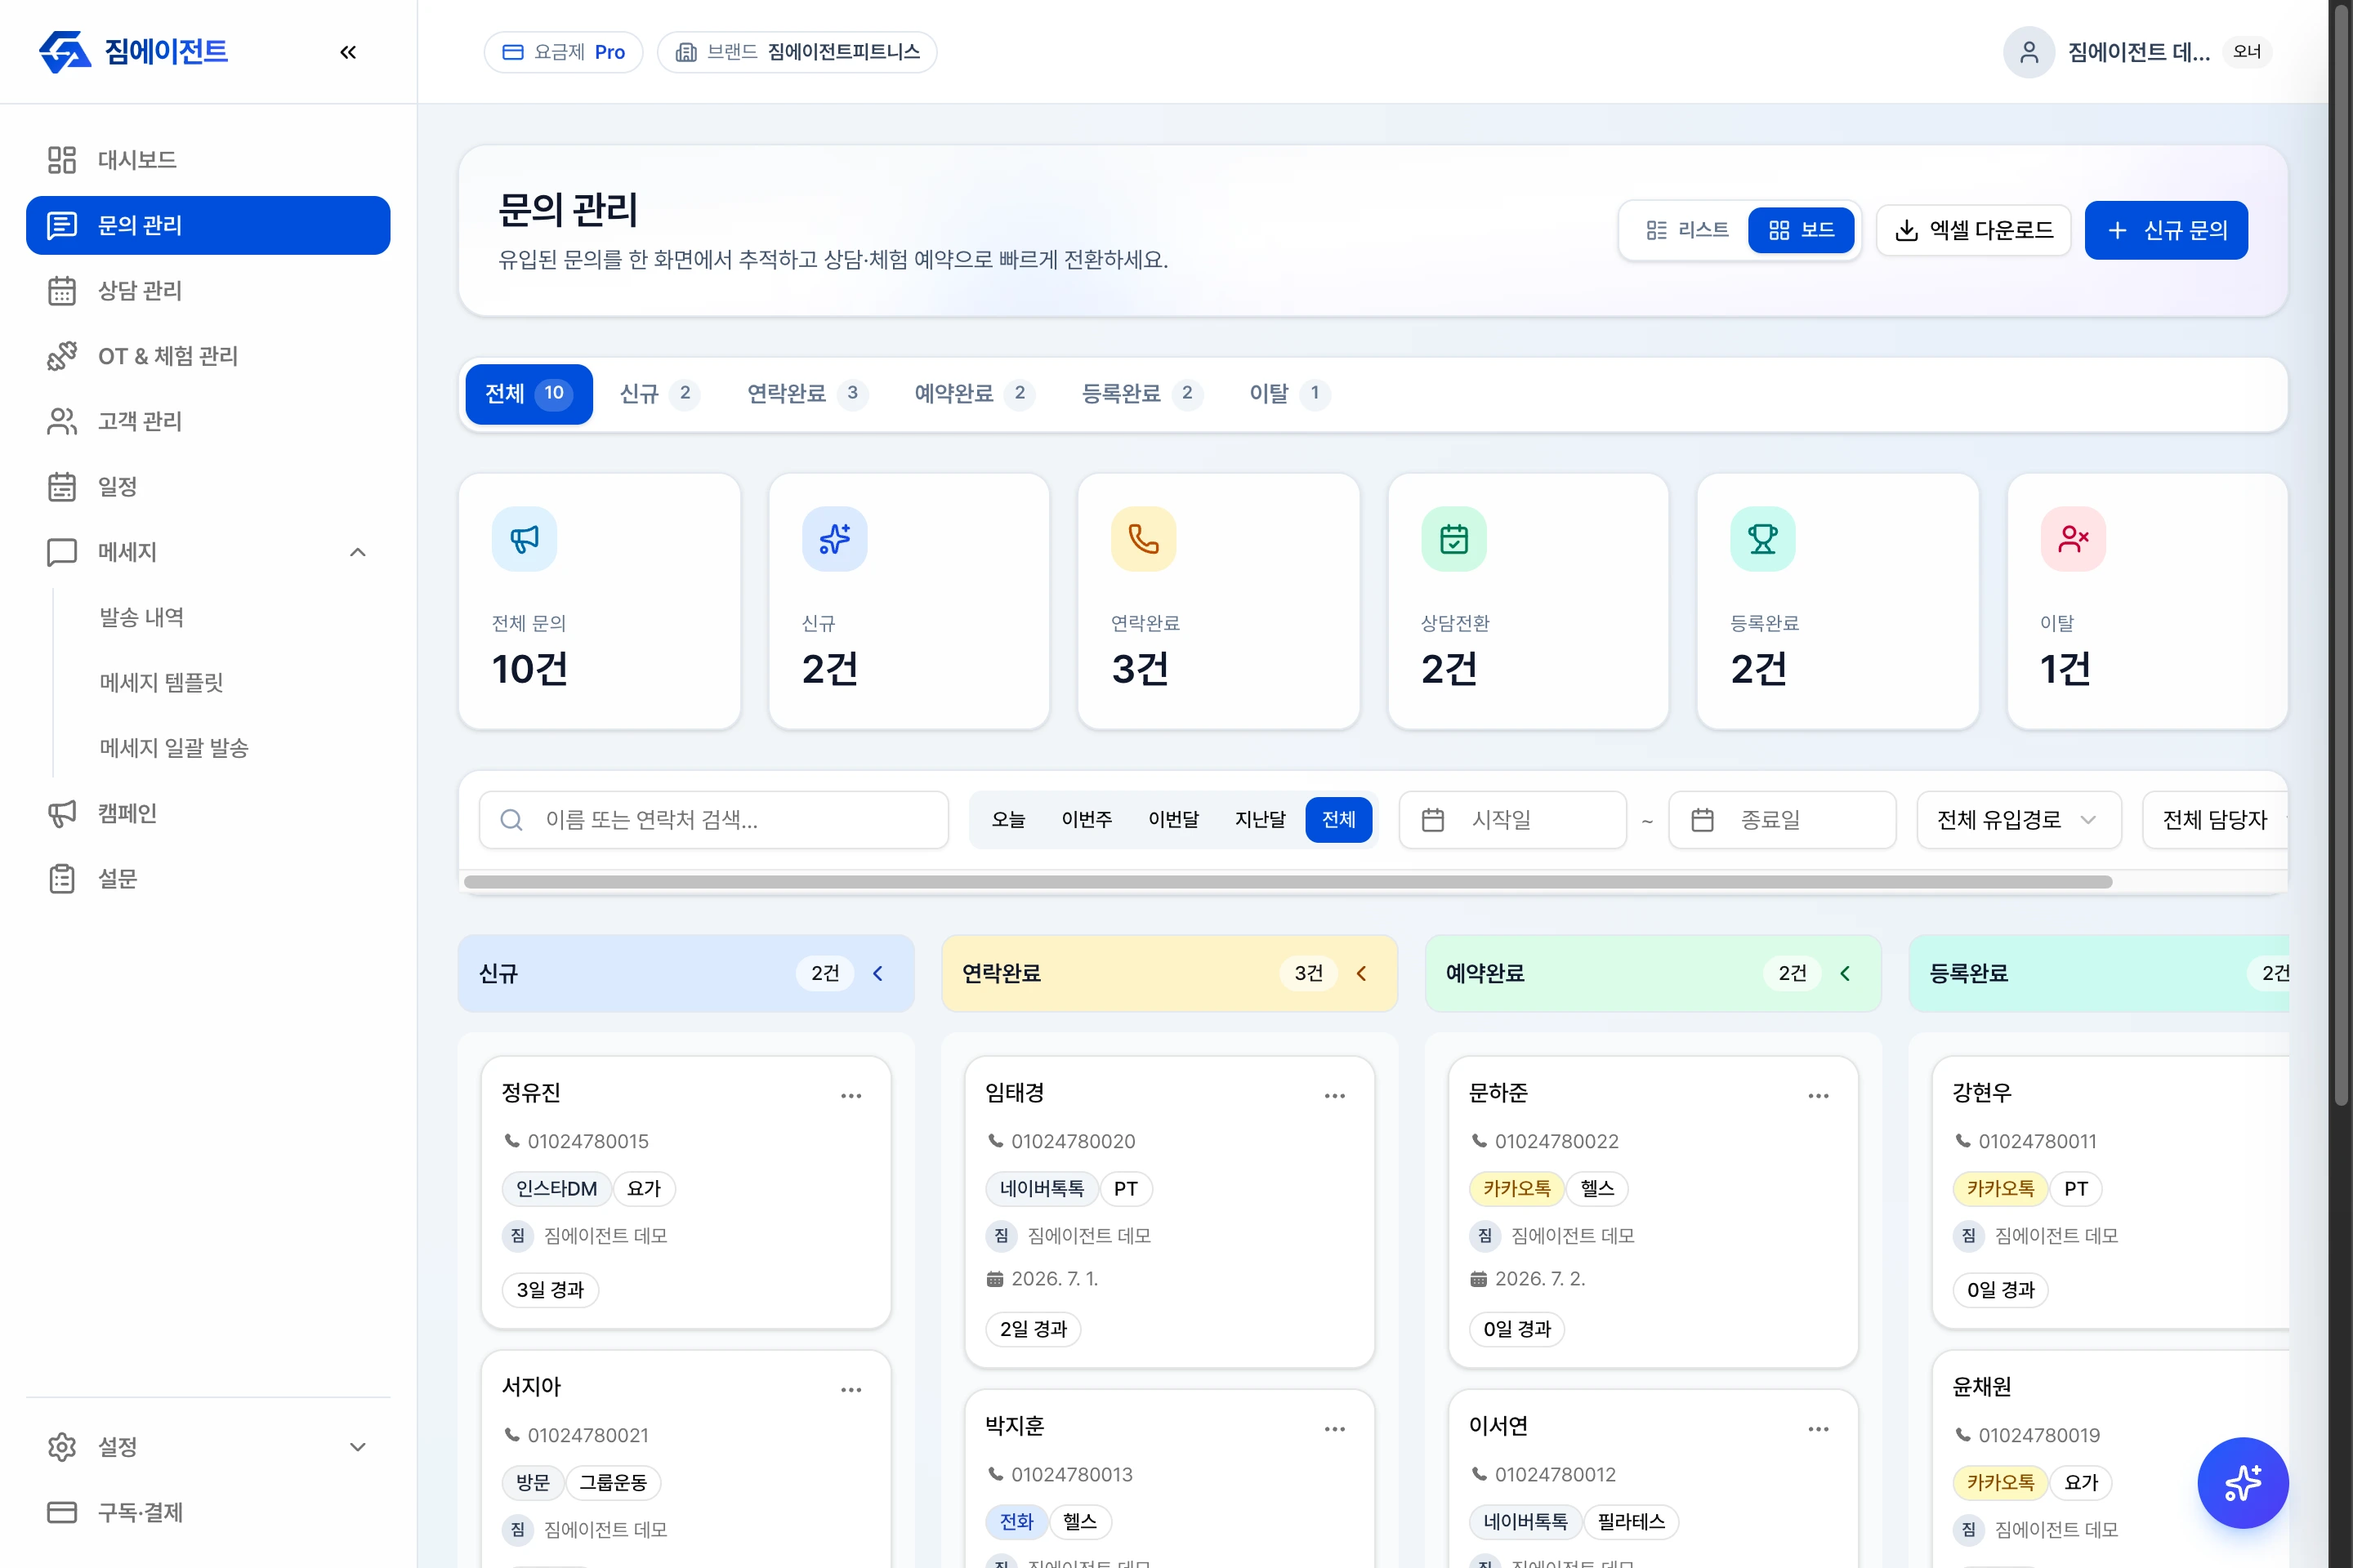This screenshot has height=1568, width=2353.
Task: Open more options for 임태경 card
Action: [x=1334, y=1096]
